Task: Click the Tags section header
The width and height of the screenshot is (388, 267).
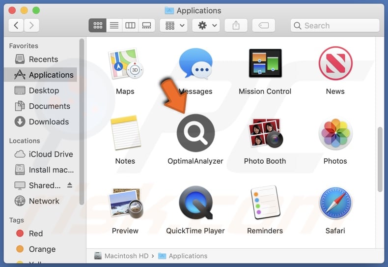Action: (17, 220)
